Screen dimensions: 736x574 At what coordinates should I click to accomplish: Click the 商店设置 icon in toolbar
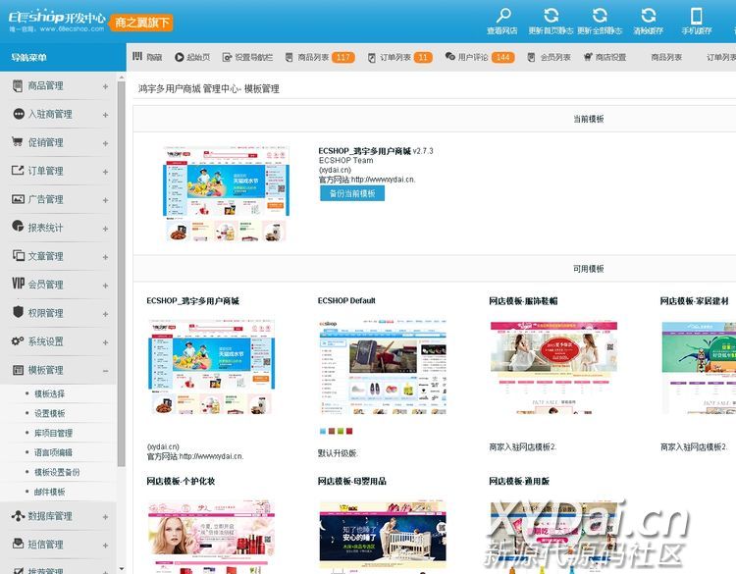(x=588, y=57)
